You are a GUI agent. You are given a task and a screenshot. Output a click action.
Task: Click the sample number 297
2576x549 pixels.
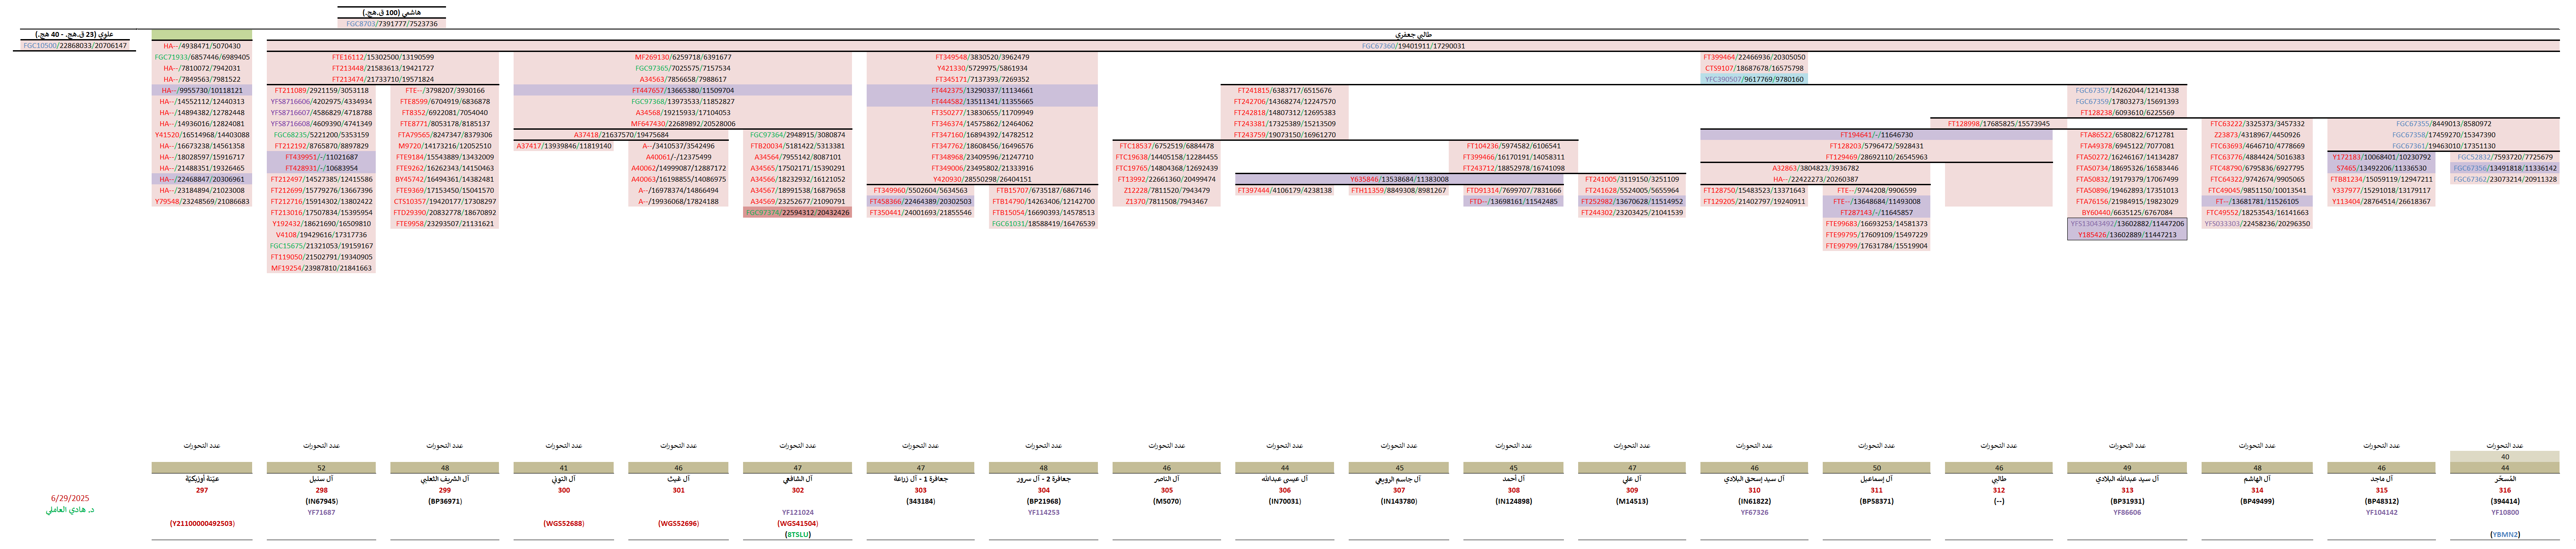201,489
